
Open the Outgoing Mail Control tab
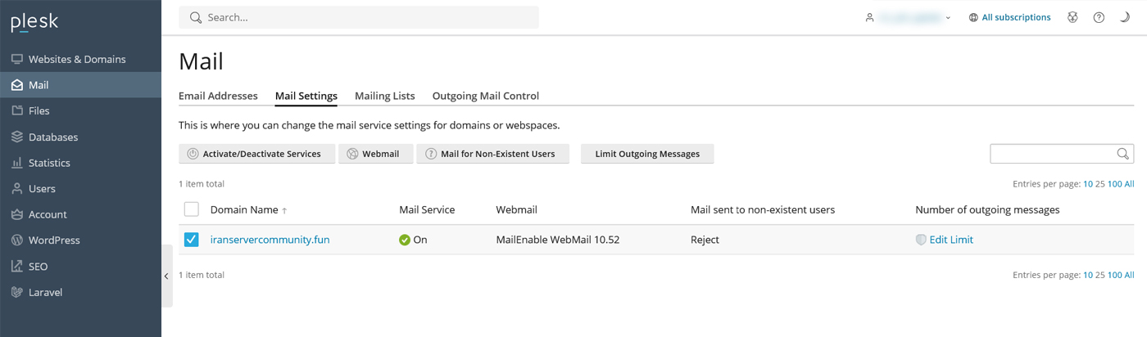click(485, 96)
